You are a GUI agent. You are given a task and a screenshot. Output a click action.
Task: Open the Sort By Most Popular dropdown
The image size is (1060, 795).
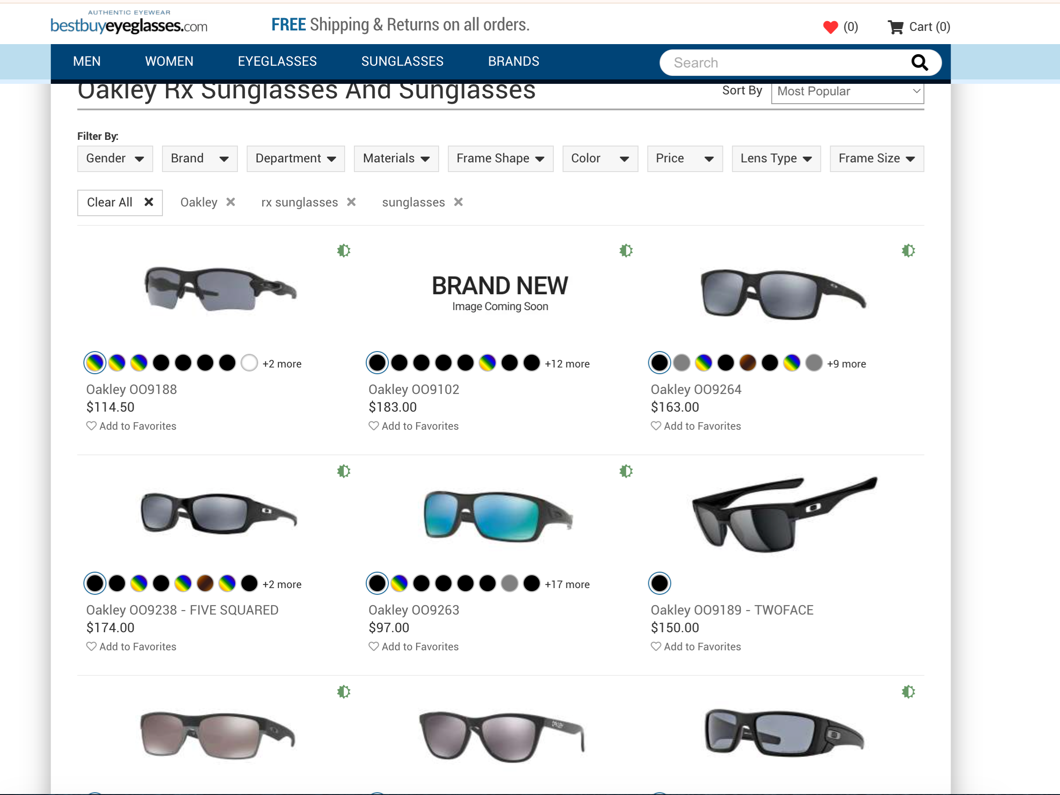(847, 92)
